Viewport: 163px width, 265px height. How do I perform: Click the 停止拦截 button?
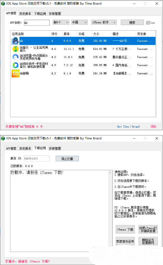(67, 158)
